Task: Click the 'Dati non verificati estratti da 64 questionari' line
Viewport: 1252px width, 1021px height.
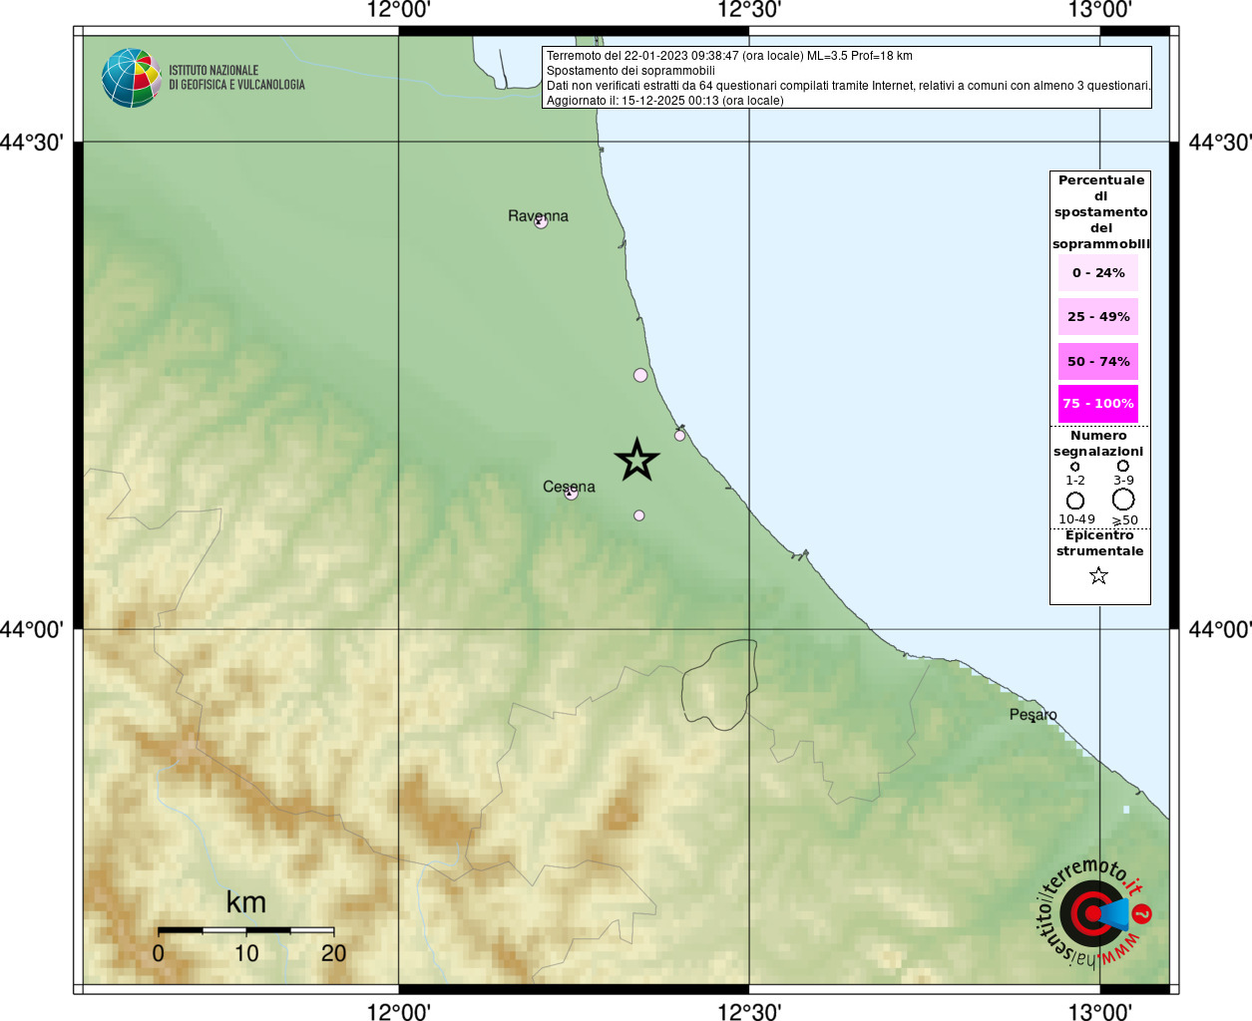Action: coord(849,86)
